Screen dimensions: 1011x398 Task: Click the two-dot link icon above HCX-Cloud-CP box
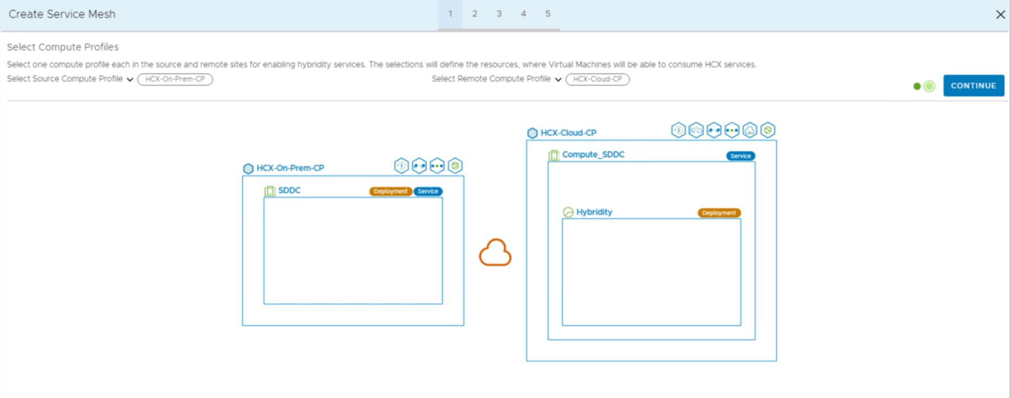pos(714,130)
